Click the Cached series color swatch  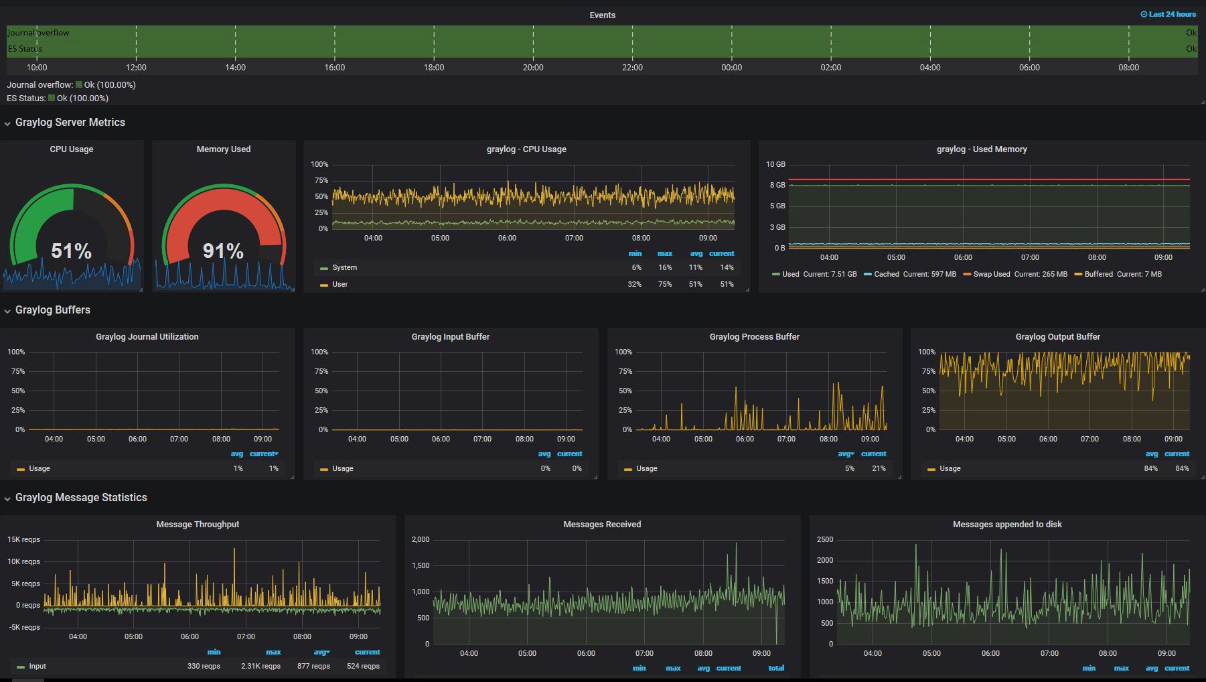pos(868,275)
